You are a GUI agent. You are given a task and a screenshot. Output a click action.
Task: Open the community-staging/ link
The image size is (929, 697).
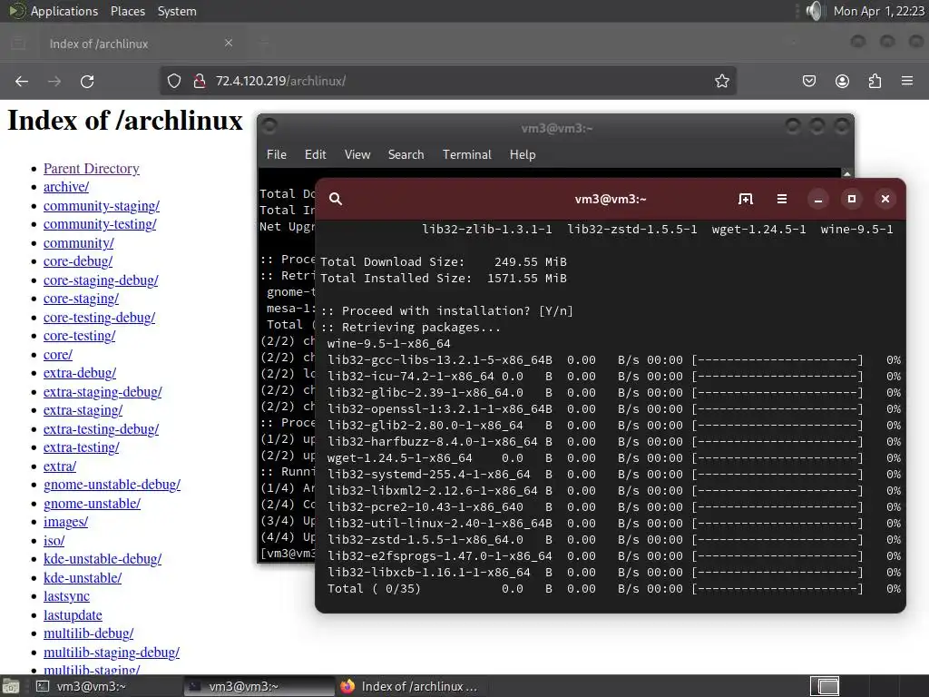(102, 206)
